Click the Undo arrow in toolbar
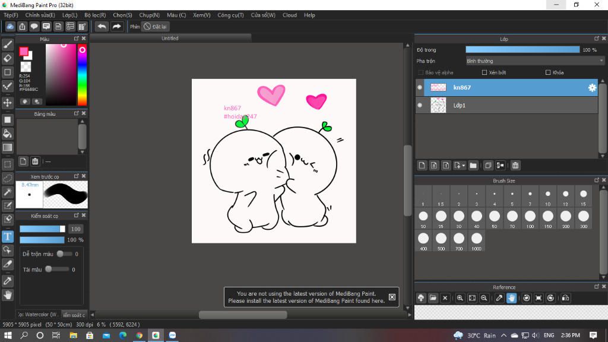Viewport: 608px width, 342px height. click(102, 26)
